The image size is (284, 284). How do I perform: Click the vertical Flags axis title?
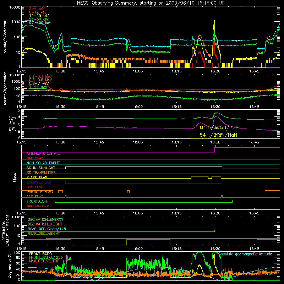15,177
